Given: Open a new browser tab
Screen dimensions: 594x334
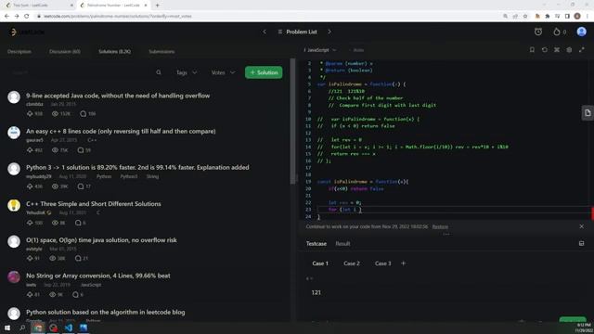Looking at the screenshot, I should tap(157, 6).
